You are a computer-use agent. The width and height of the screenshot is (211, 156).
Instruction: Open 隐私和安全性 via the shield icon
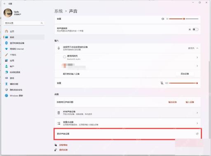point(6,89)
